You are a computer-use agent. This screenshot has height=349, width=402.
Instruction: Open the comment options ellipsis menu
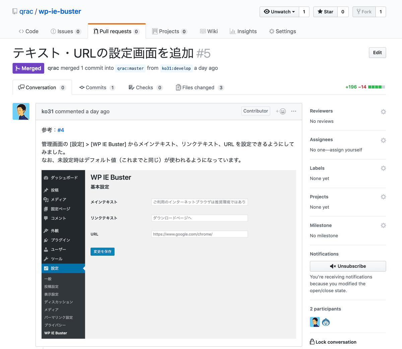pos(293,111)
